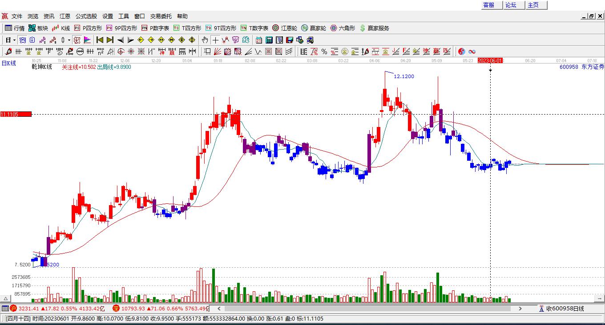This screenshot has width=605, height=325.
Task: Toggle the crosshair cursor tool
Action: click(x=215, y=40)
